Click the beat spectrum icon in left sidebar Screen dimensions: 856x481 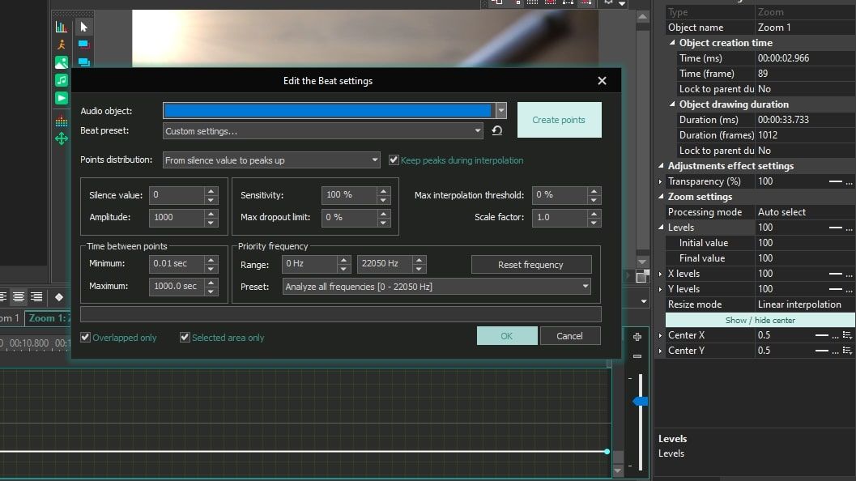[62, 121]
